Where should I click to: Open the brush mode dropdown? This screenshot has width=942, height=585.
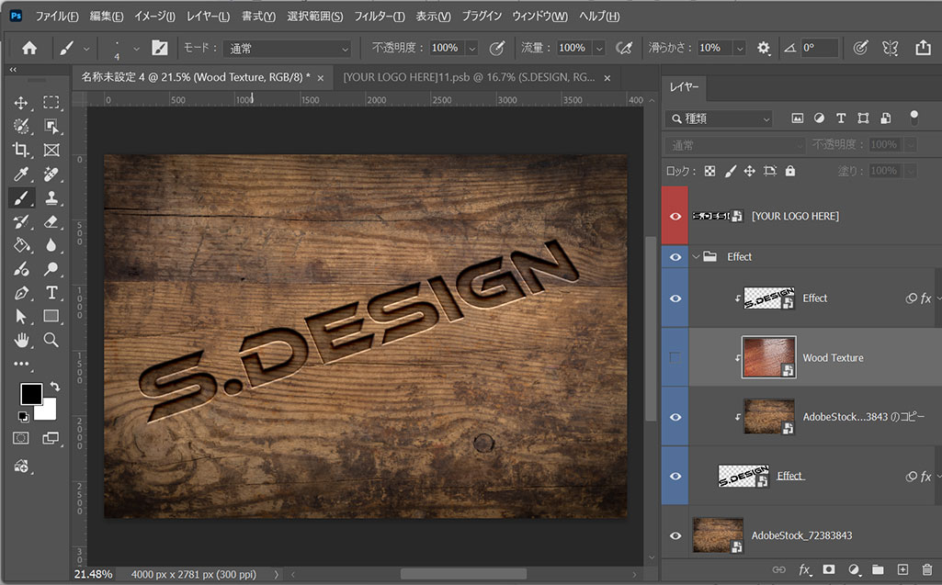[289, 48]
